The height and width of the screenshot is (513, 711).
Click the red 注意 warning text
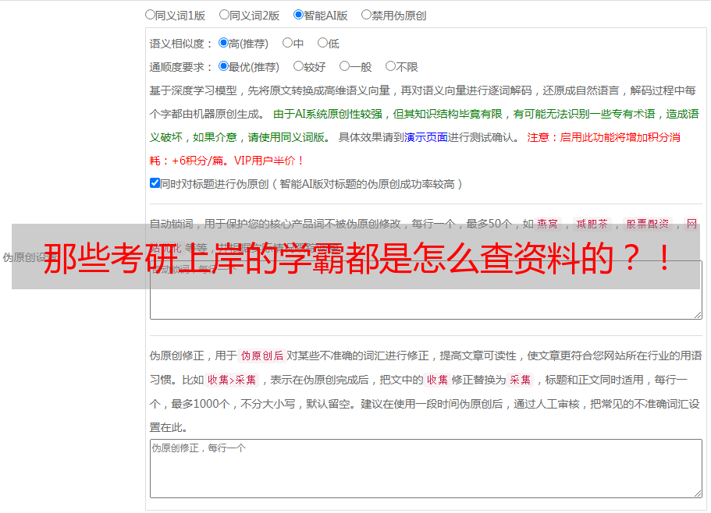click(539, 137)
